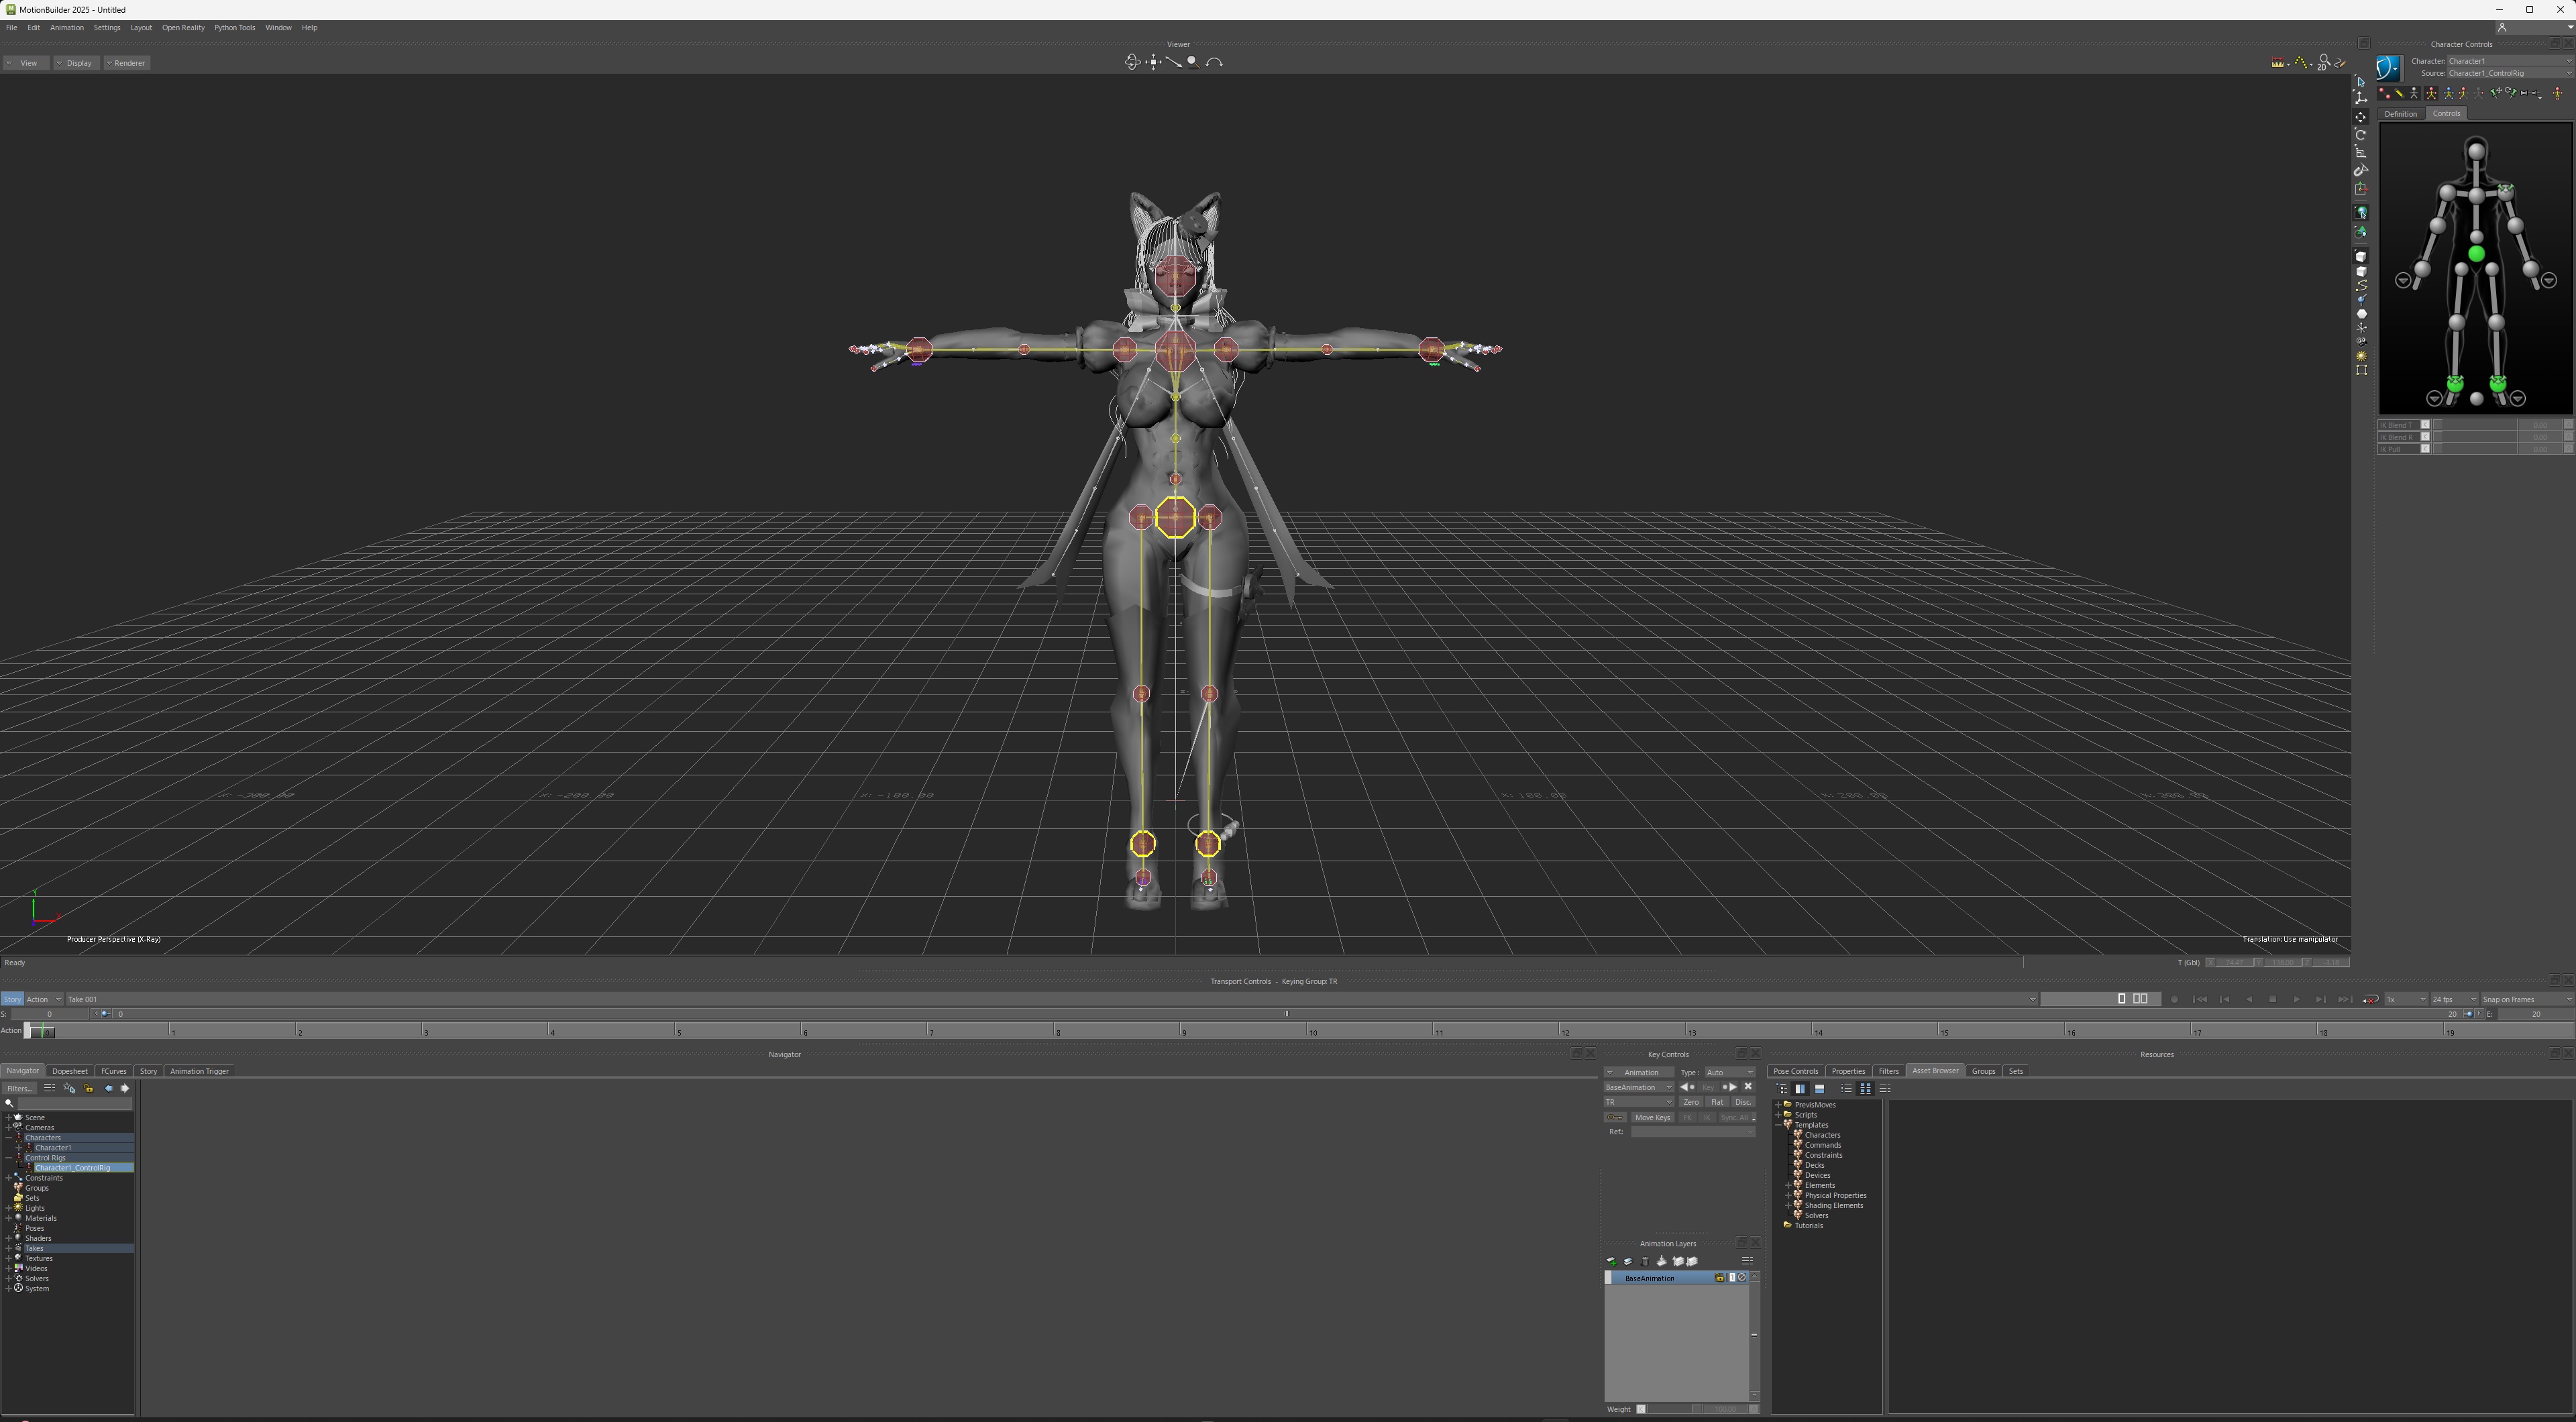Click the trash icon in Animation Layers
The width and height of the screenshot is (2576, 1422).
(x=1645, y=1262)
